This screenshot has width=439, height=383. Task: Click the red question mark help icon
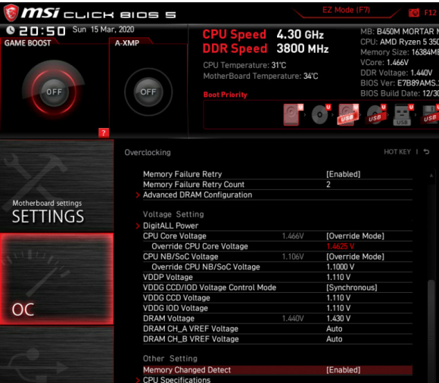pos(104,133)
